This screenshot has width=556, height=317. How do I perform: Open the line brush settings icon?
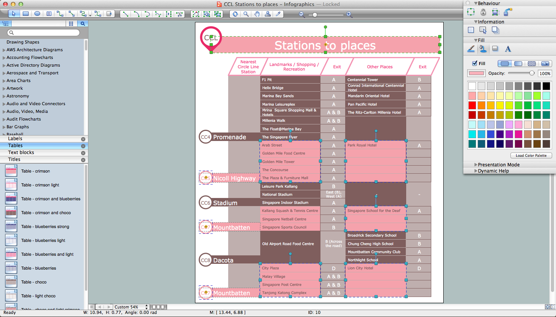(471, 49)
